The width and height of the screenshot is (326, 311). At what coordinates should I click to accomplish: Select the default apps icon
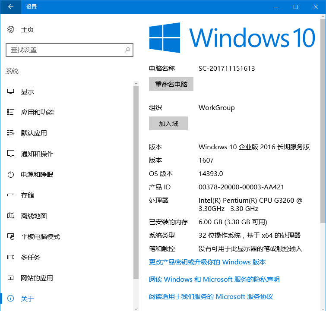[x=11, y=133]
